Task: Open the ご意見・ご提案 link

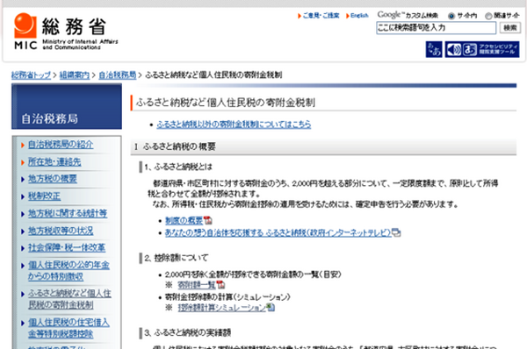Action: tap(321, 16)
